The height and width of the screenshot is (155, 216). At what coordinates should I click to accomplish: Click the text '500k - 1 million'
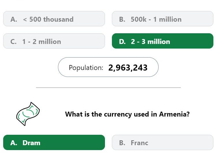point(156,19)
